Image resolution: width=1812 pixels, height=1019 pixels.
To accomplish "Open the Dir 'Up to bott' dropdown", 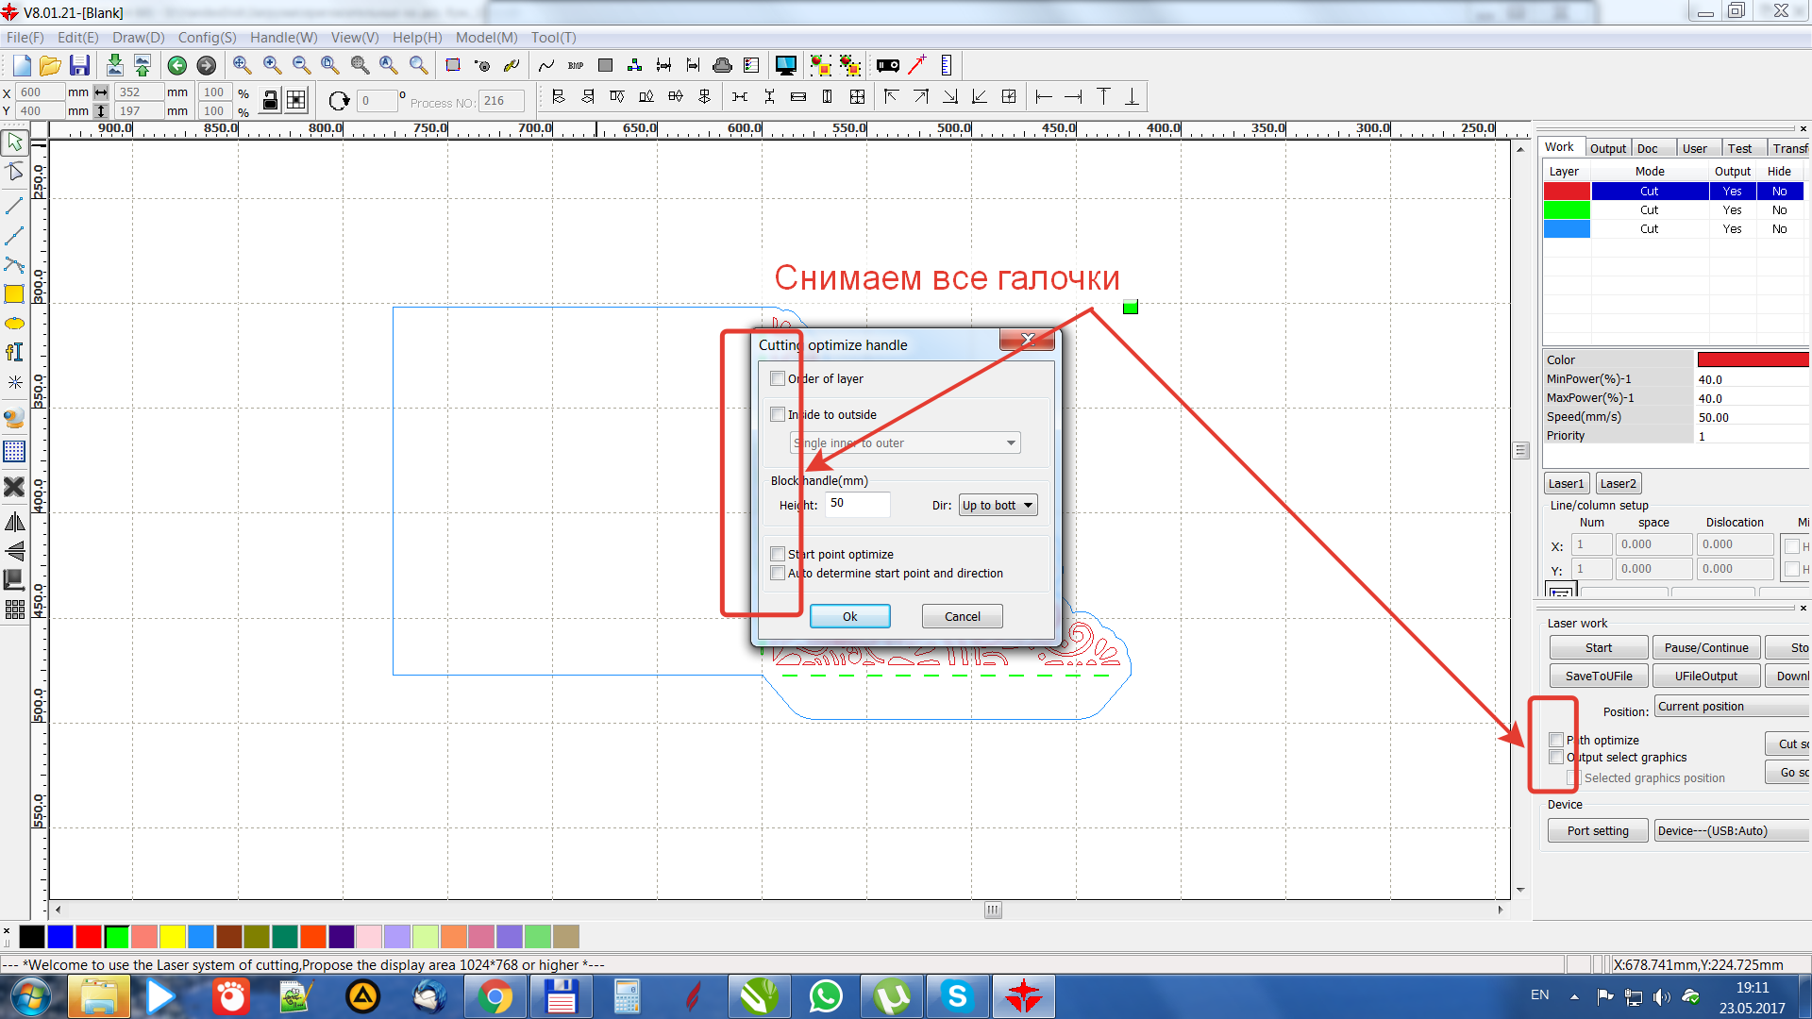I will [998, 505].
